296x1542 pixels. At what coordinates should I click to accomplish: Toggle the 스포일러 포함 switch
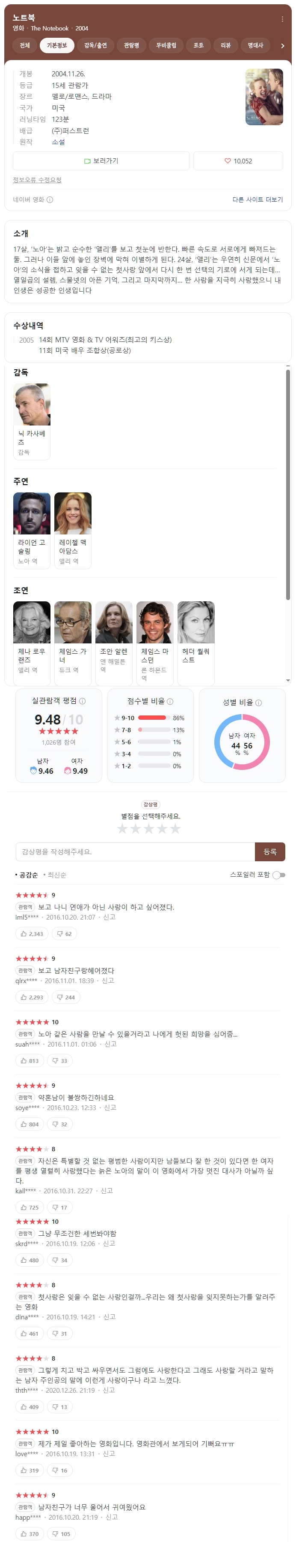[279, 875]
